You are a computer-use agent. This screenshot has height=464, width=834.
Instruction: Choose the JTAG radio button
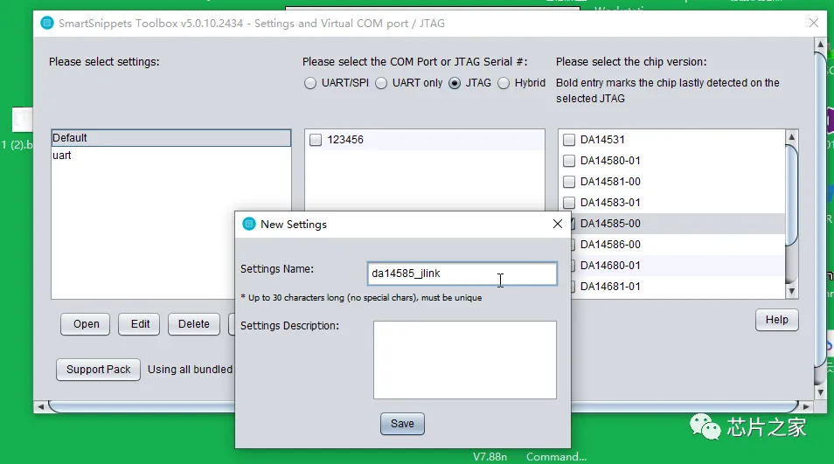(455, 84)
